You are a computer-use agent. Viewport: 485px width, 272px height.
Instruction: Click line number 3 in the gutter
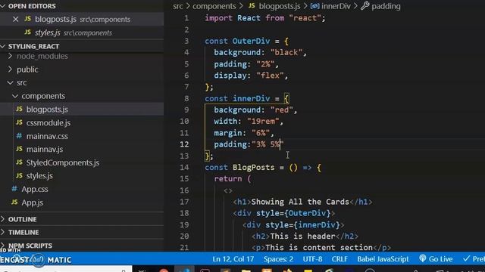(186, 41)
